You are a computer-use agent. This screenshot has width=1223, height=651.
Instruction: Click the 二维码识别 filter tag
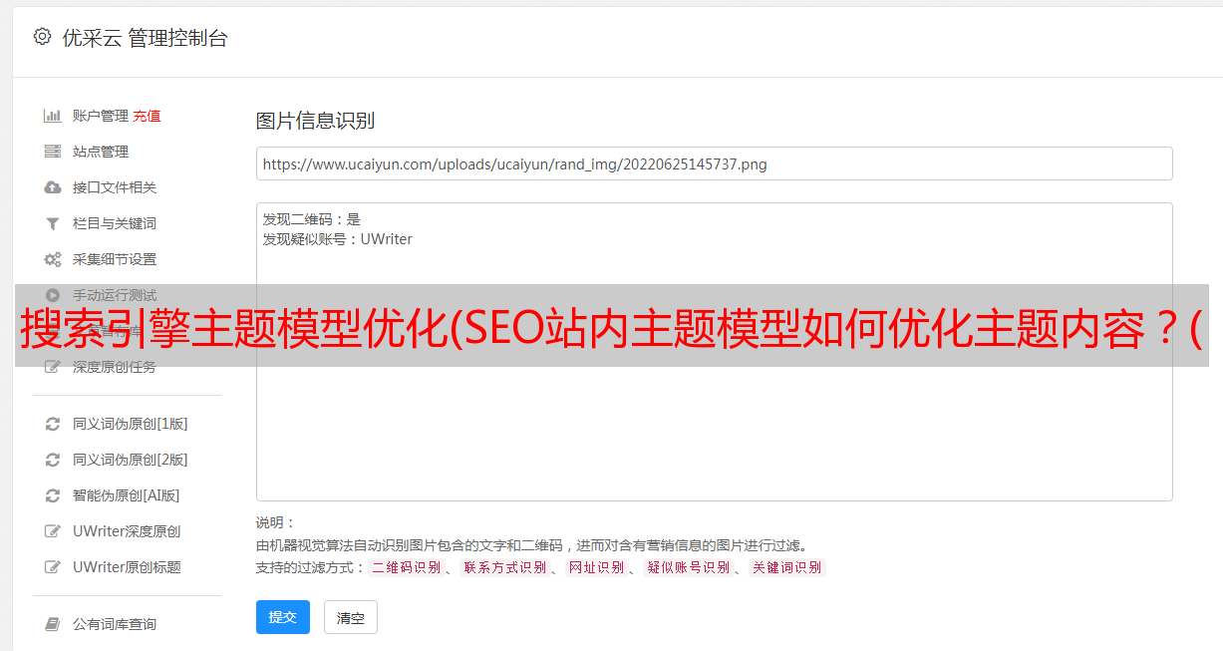[406, 567]
